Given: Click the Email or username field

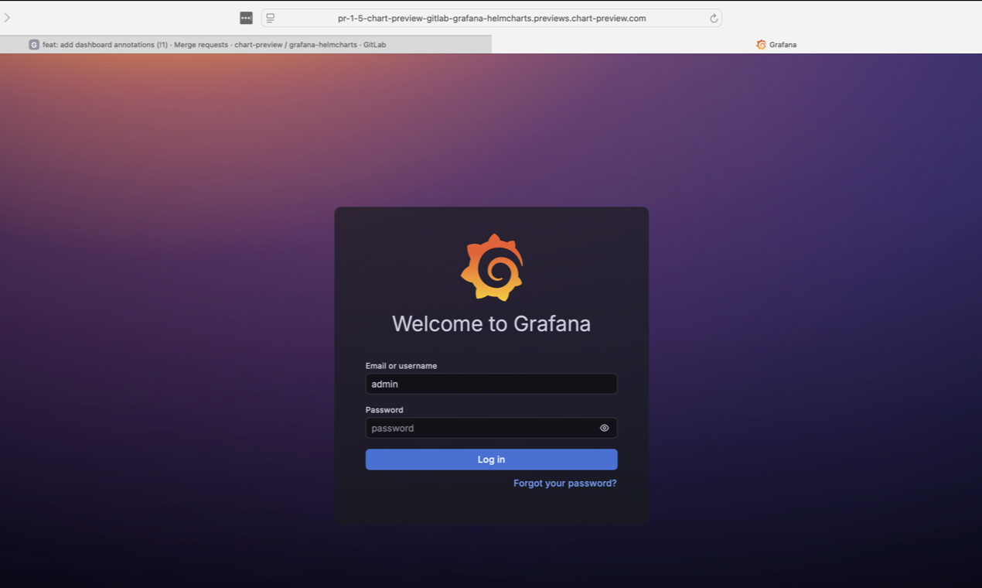Looking at the screenshot, I should tap(491, 384).
